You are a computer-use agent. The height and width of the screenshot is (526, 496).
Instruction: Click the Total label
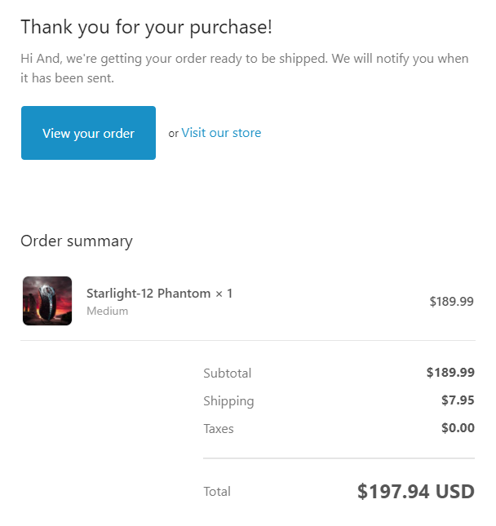point(217,492)
